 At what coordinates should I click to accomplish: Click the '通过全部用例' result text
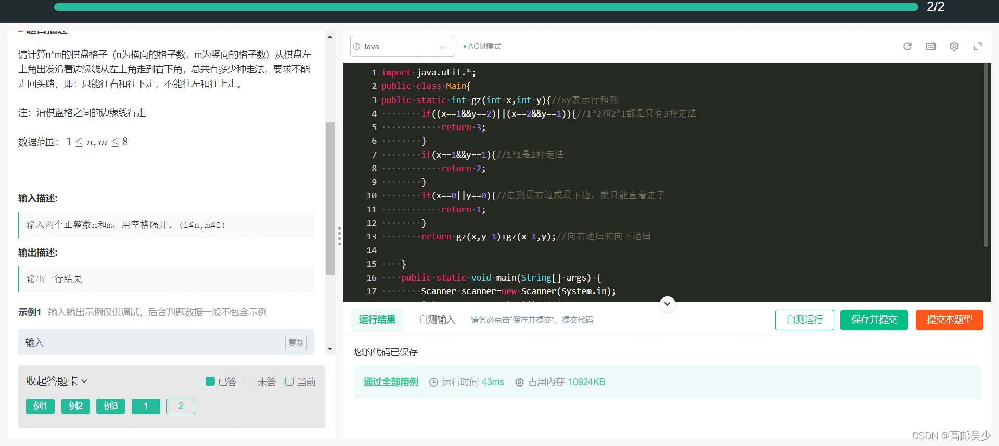point(391,382)
